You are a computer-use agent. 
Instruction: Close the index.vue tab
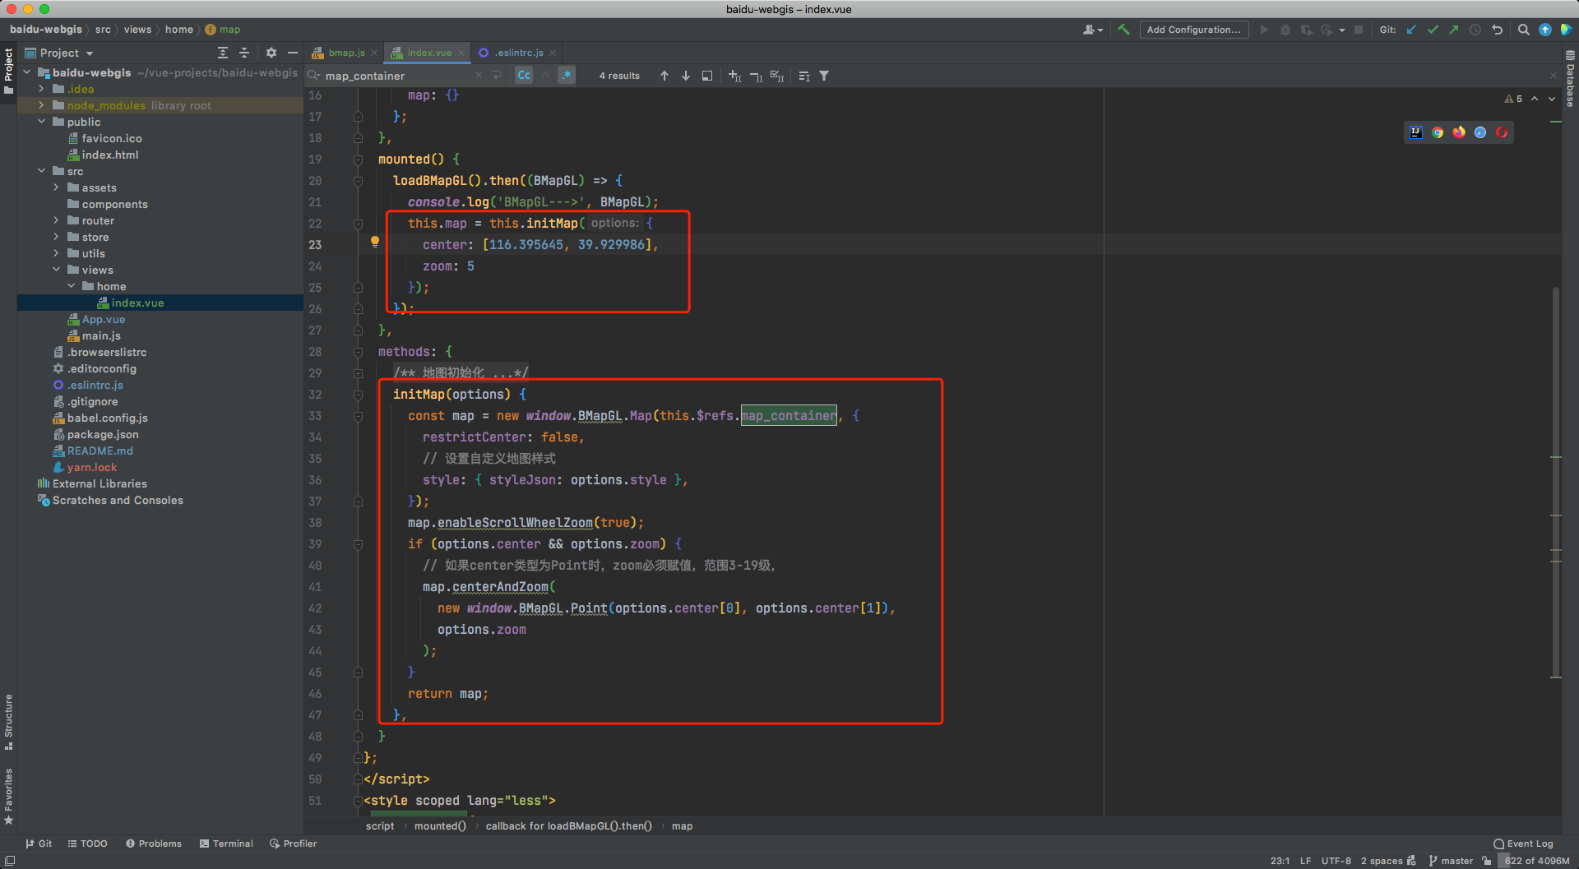point(461,53)
